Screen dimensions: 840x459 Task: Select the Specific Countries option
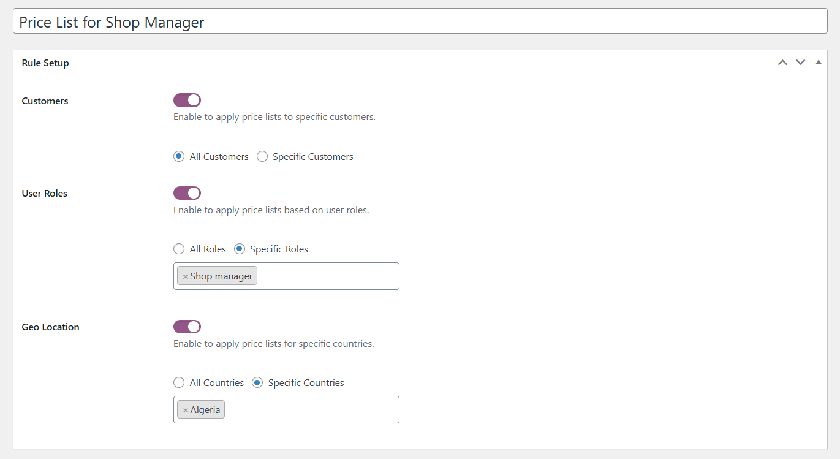coord(257,382)
